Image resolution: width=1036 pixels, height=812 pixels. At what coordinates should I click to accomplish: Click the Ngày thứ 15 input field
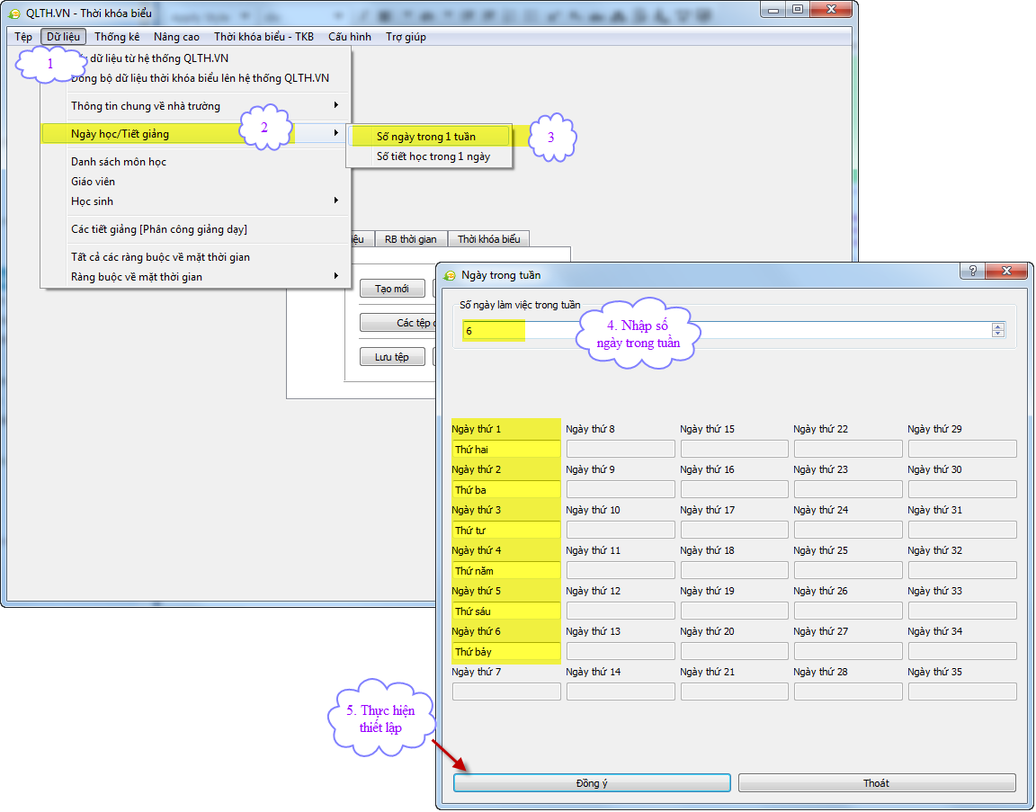pos(734,450)
